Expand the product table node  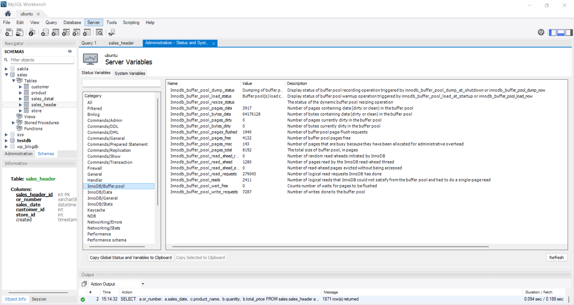click(20, 93)
